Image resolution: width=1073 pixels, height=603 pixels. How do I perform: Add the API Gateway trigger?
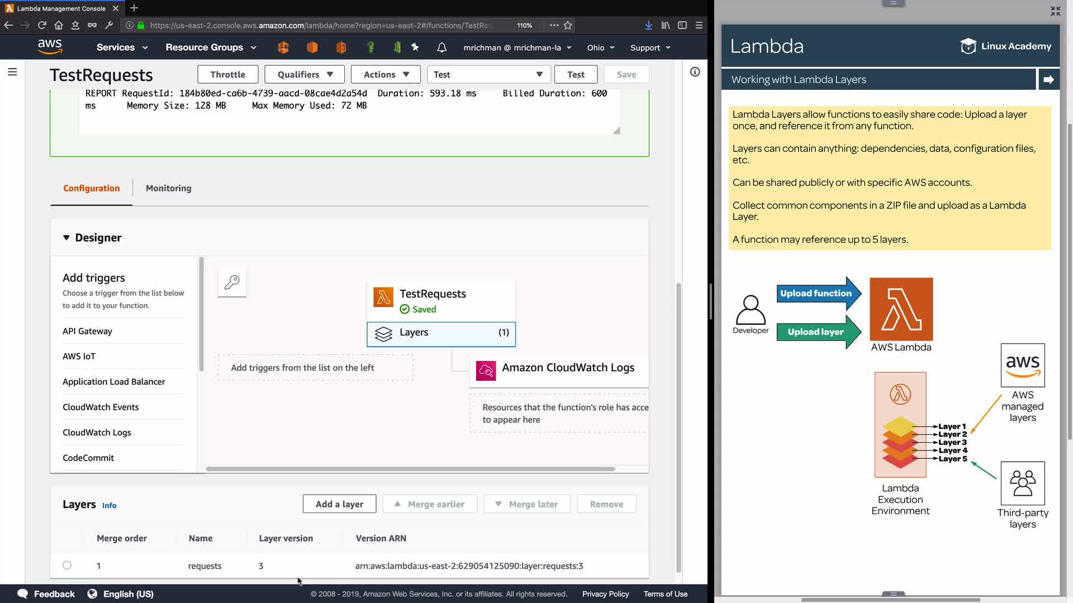pyautogui.click(x=87, y=331)
